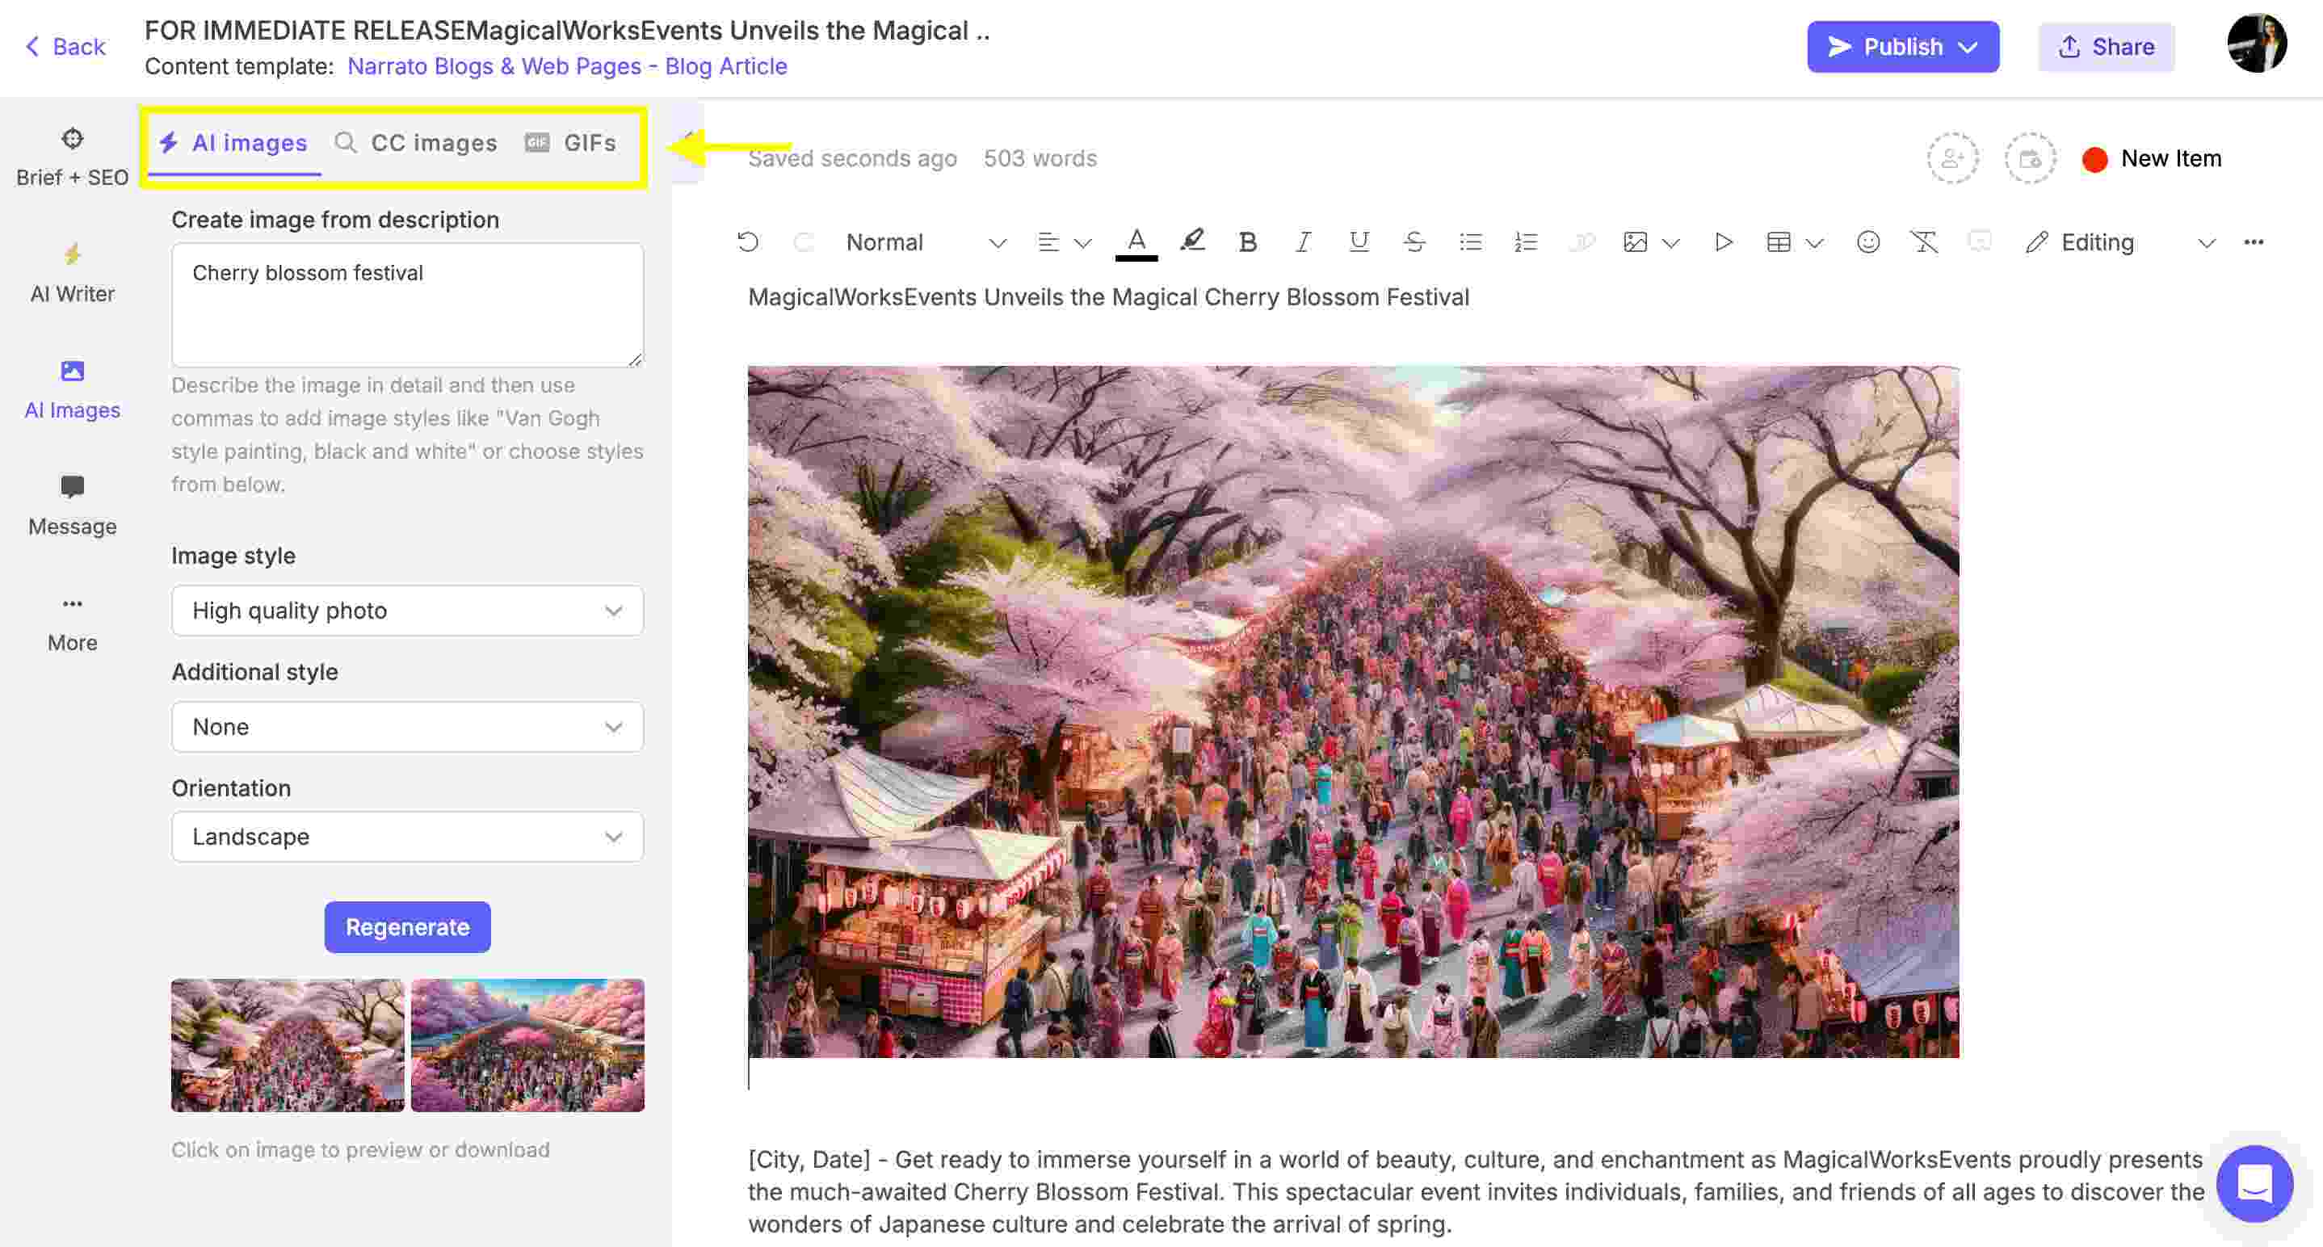Open the Image style dropdown

coord(408,611)
